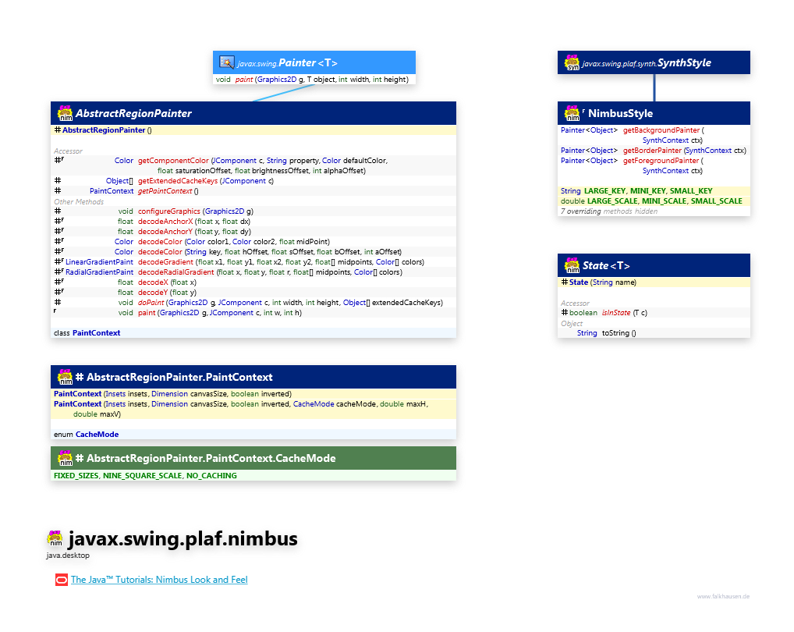Click the getExtendedCacheKeys method

(178, 181)
